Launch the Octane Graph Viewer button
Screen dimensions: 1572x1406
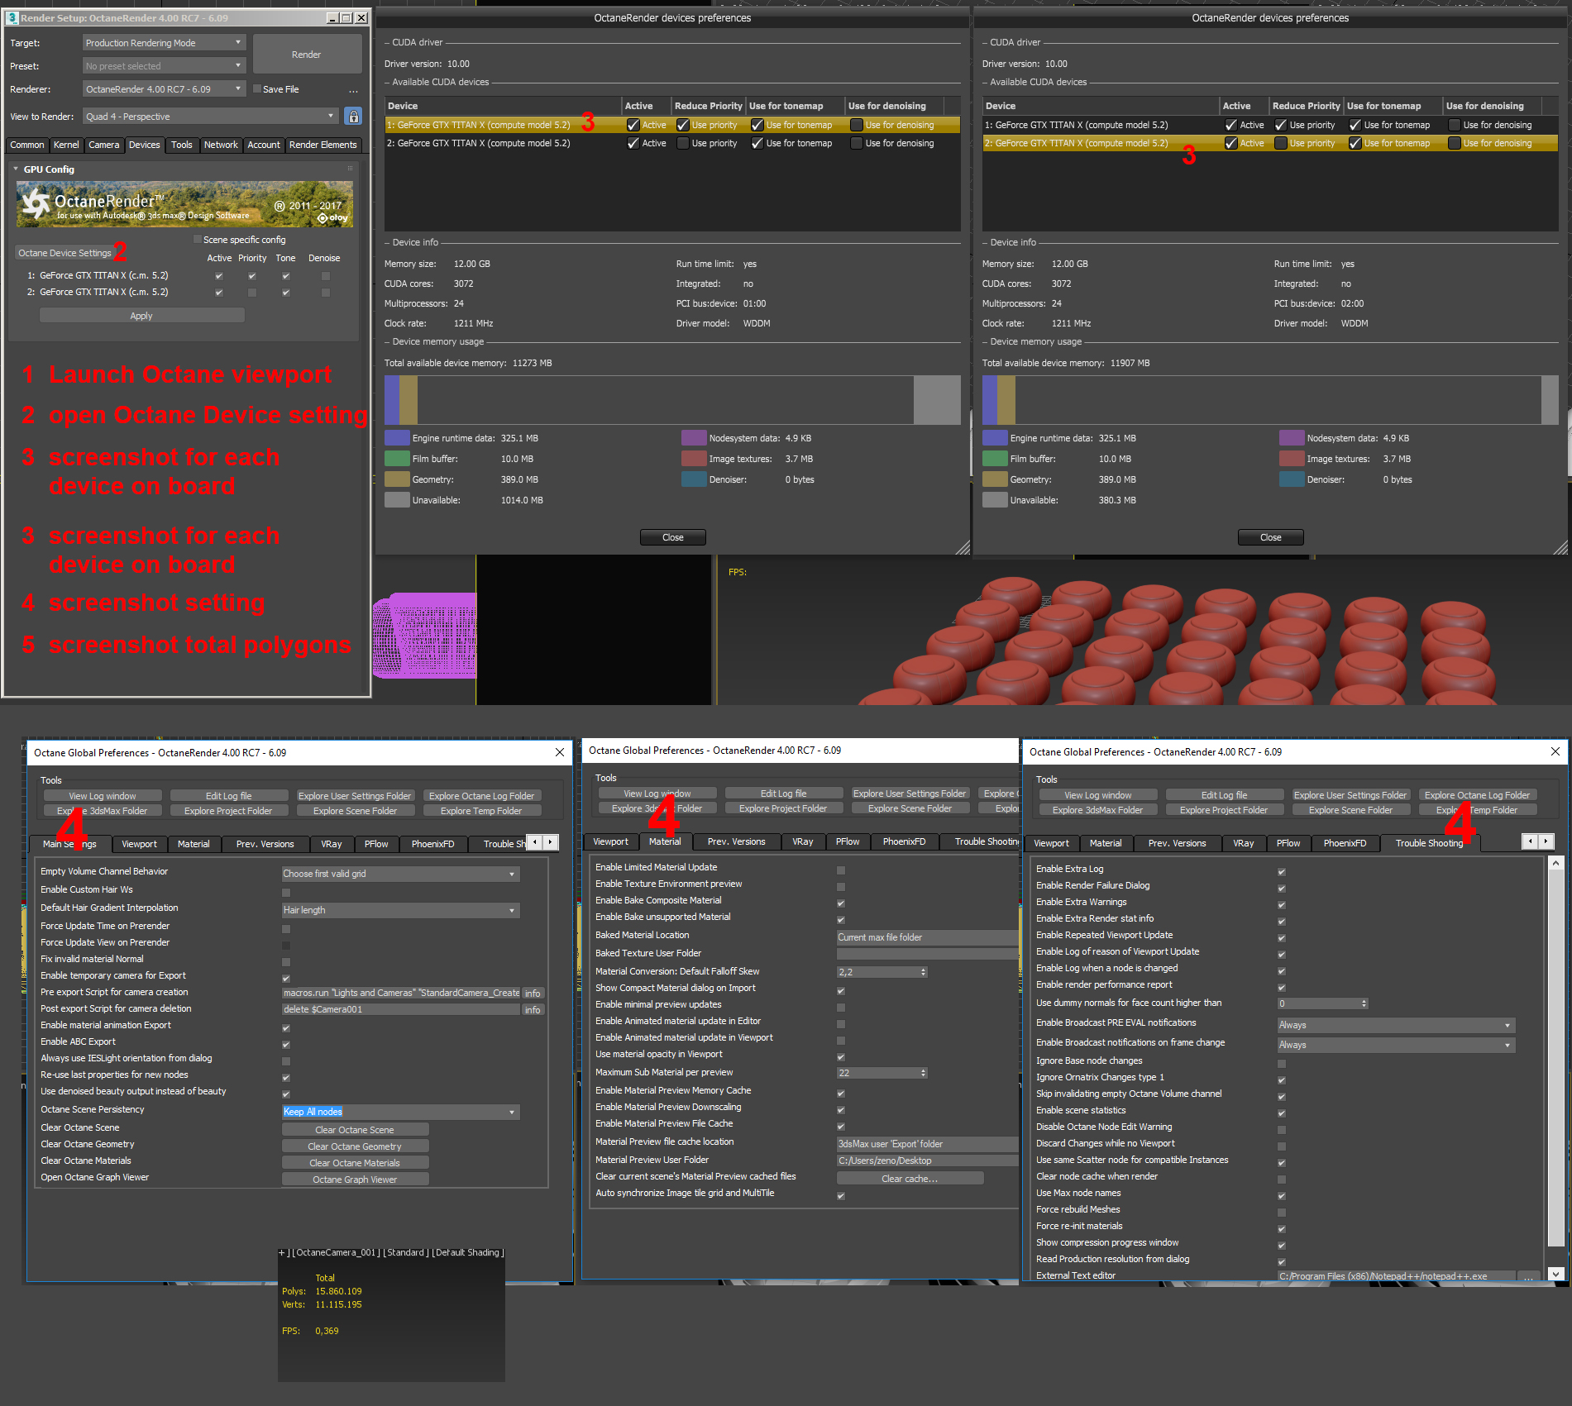click(x=355, y=1180)
